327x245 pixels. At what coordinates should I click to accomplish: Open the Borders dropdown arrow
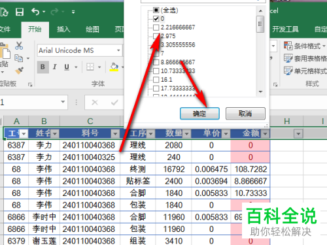[x=99, y=67]
